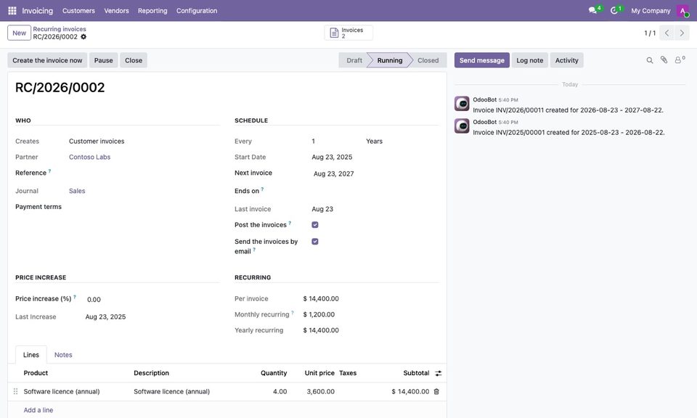Viewport: 697px width, 418px height.
Task: Show followers icon in chatter
Action: [680, 60]
